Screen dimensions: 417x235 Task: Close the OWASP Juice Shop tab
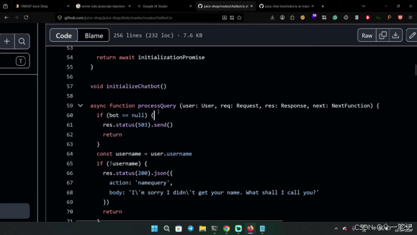(68, 6)
